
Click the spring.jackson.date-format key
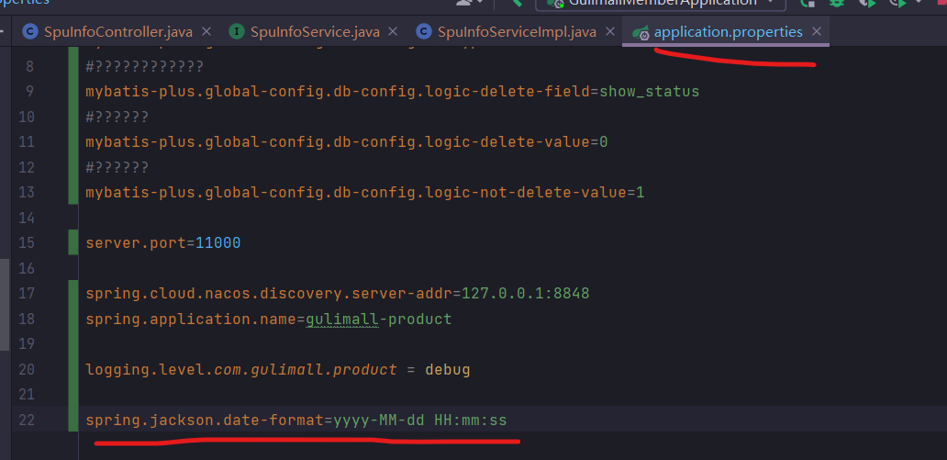pos(205,421)
